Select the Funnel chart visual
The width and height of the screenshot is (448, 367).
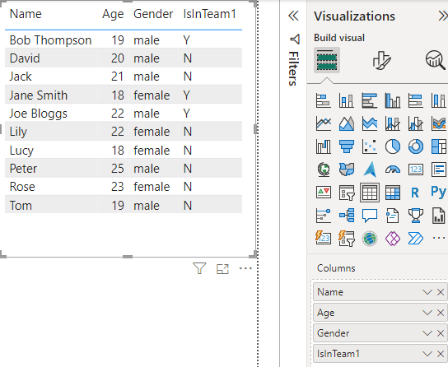[x=347, y=146]
